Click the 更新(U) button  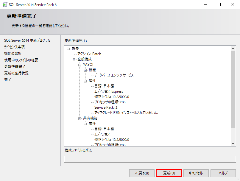point(169,173)
